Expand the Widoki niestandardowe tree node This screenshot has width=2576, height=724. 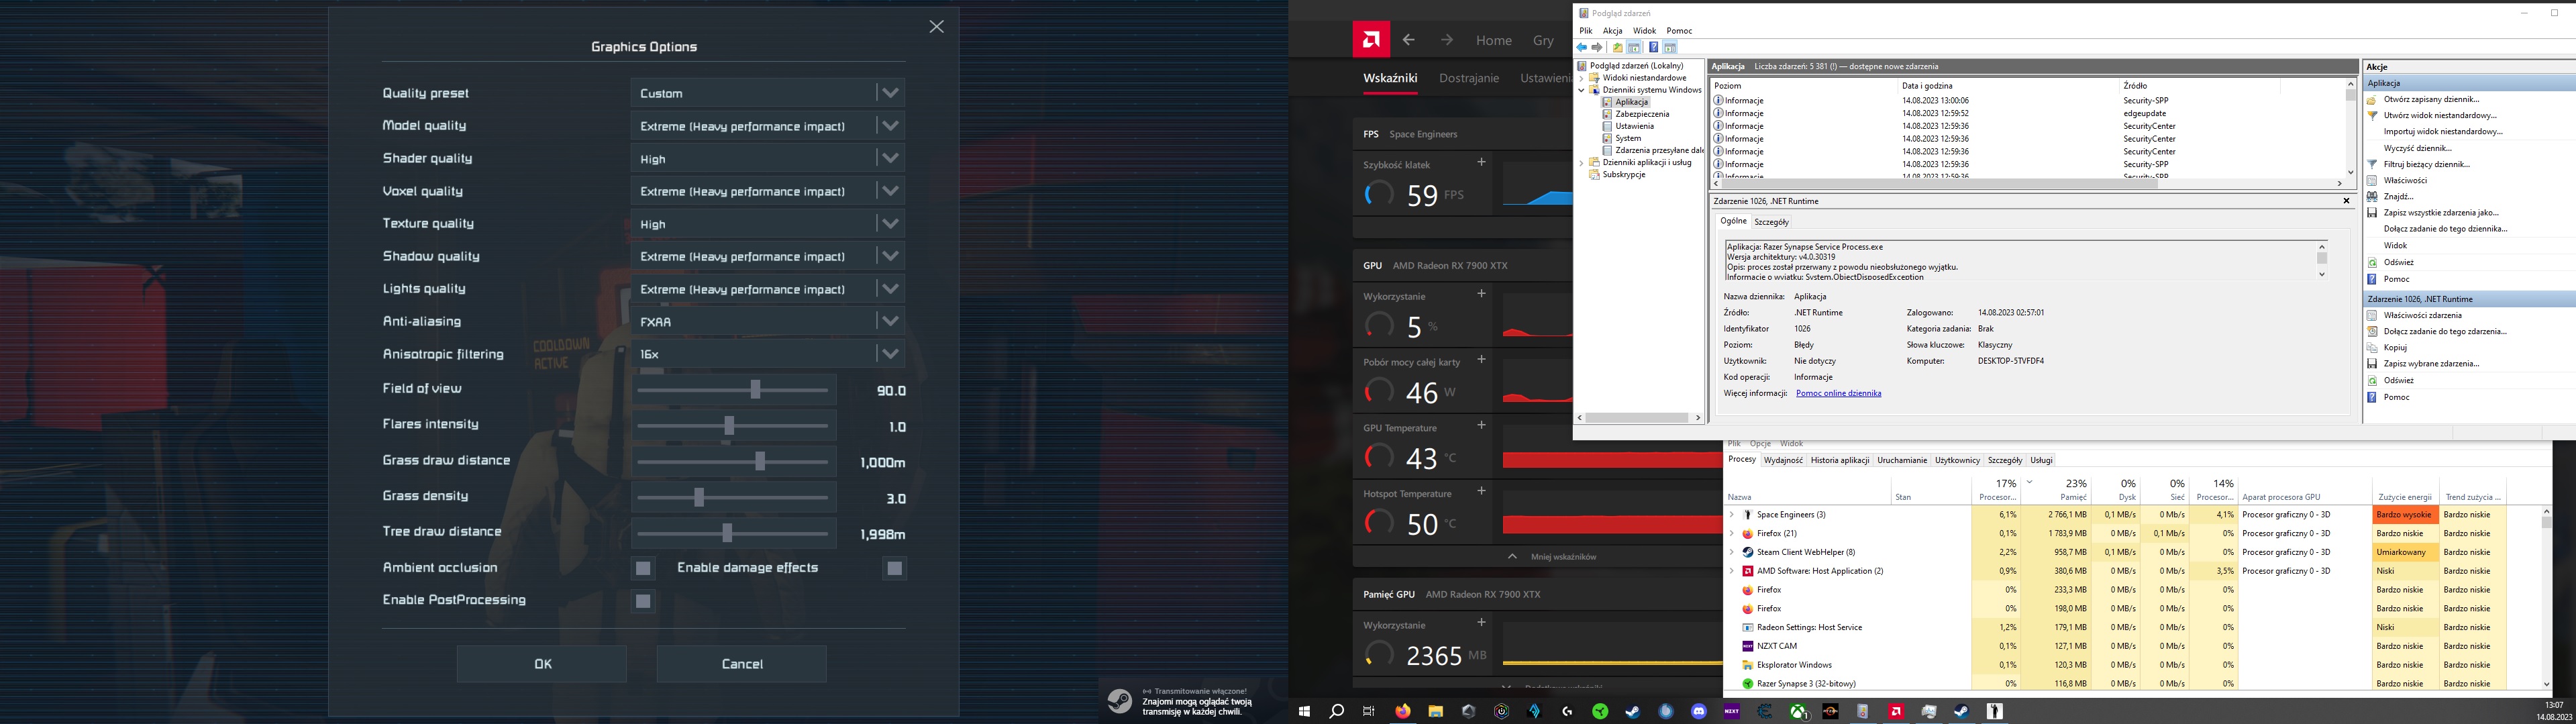coord(1582,78)
